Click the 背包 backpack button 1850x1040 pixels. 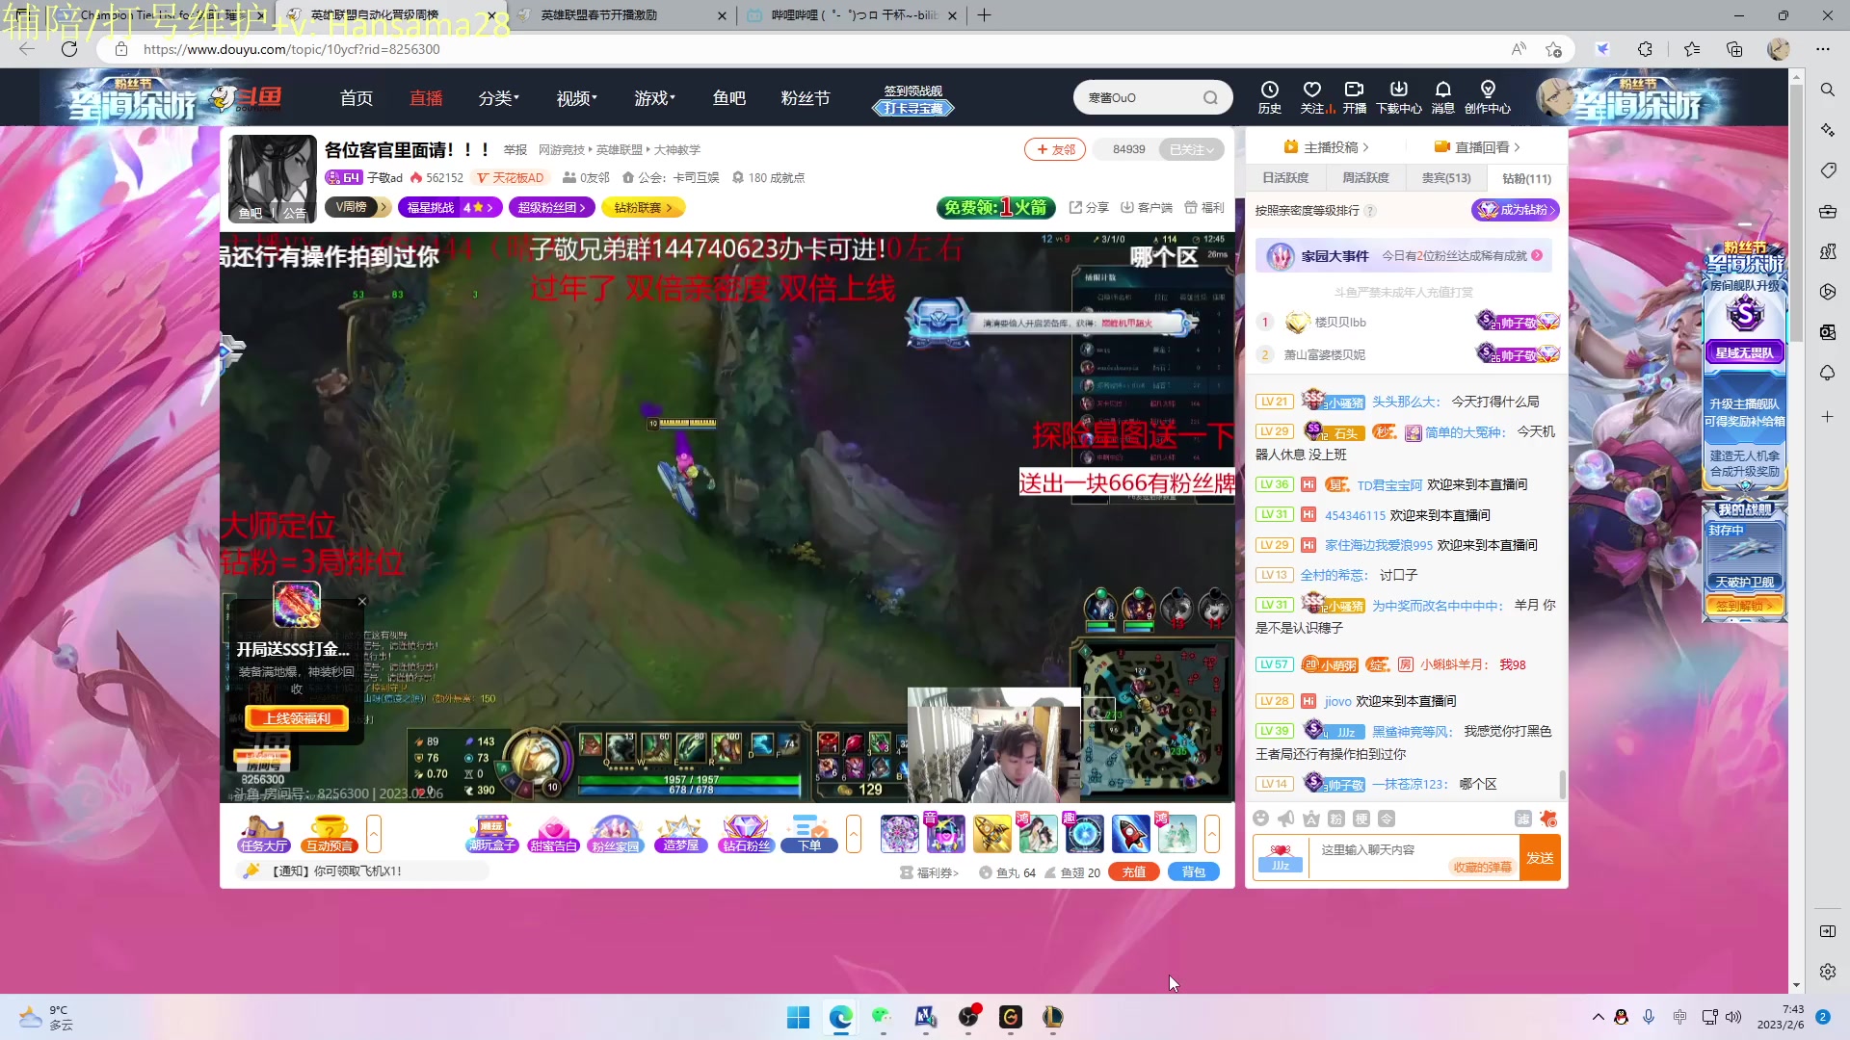click(x=1194, y=872)
